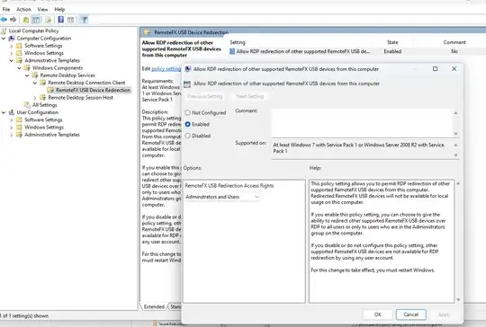Click the Computer Configuration node icon
The width and height of the screenshot is (486, 327).
click(x=12, y=38)
